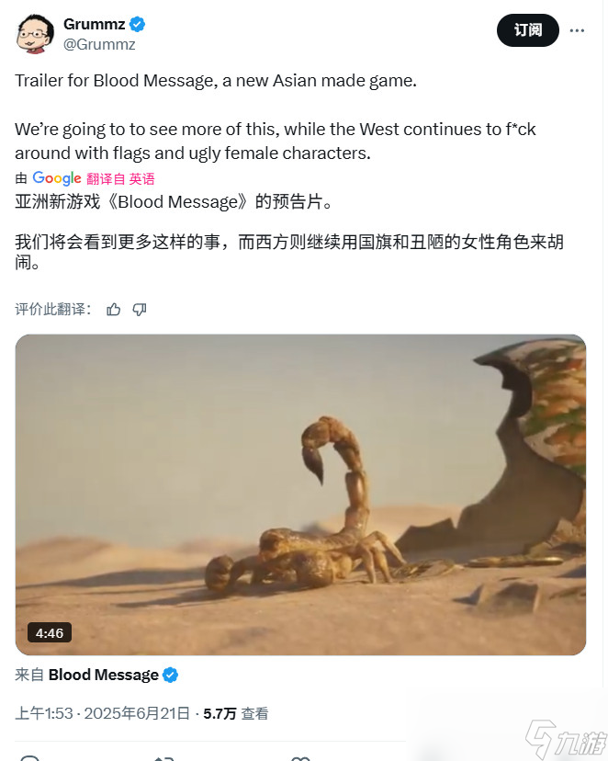This screenshot has width=608, height=761.
Task: Open the Blood Message source account link
Action: coord(103,675)
